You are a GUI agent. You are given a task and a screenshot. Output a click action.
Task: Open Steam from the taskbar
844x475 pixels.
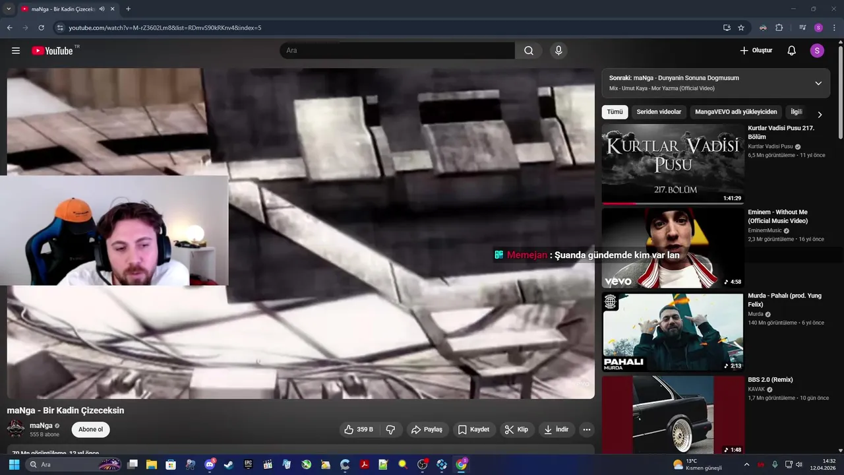pyautogui.click(x=228, y=464)
